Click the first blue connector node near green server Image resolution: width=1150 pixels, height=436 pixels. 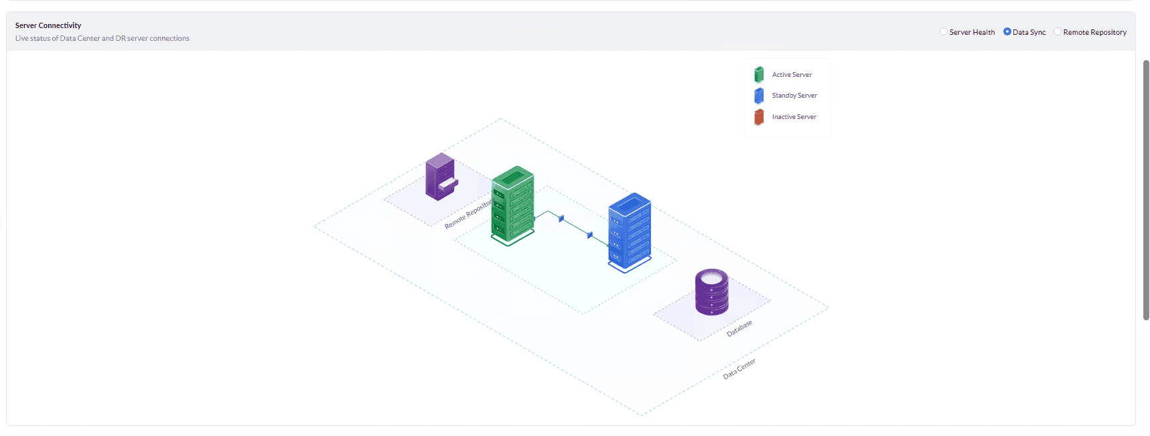561,219
